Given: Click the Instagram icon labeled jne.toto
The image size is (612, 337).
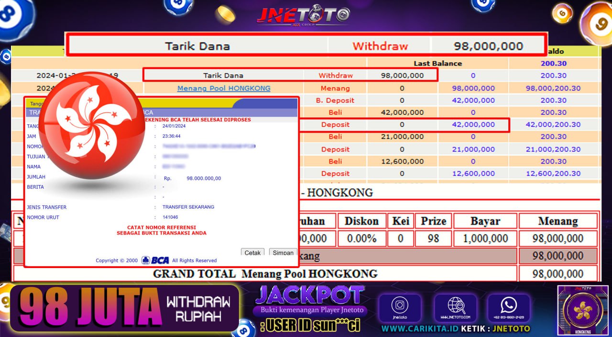Looking at the screenshot, I should pos(399,308).
